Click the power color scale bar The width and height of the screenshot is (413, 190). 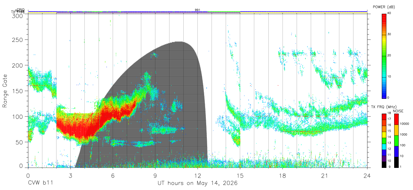point(384,56)
